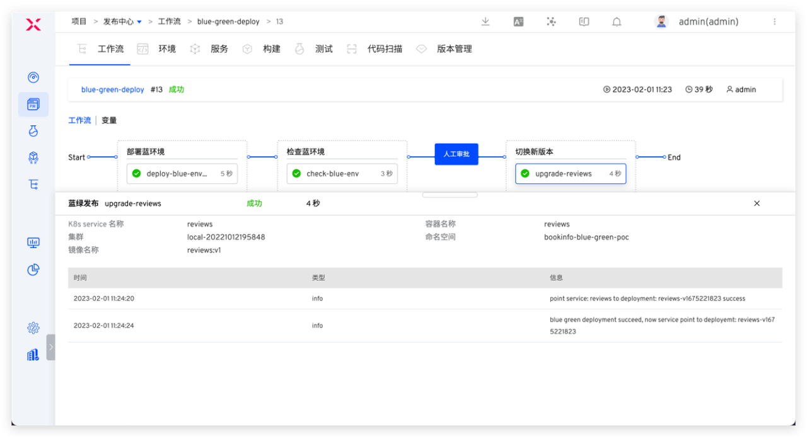The width and height of the screenshot is (807, 437).
Task: Click the pie chart insights icon in sidebar
Action: pos(33,270)
